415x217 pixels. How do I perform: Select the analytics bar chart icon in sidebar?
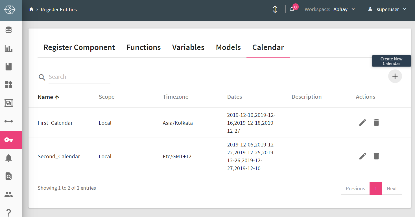(8, 48)
